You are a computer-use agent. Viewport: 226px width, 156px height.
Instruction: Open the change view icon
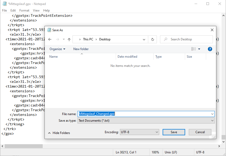194,49
